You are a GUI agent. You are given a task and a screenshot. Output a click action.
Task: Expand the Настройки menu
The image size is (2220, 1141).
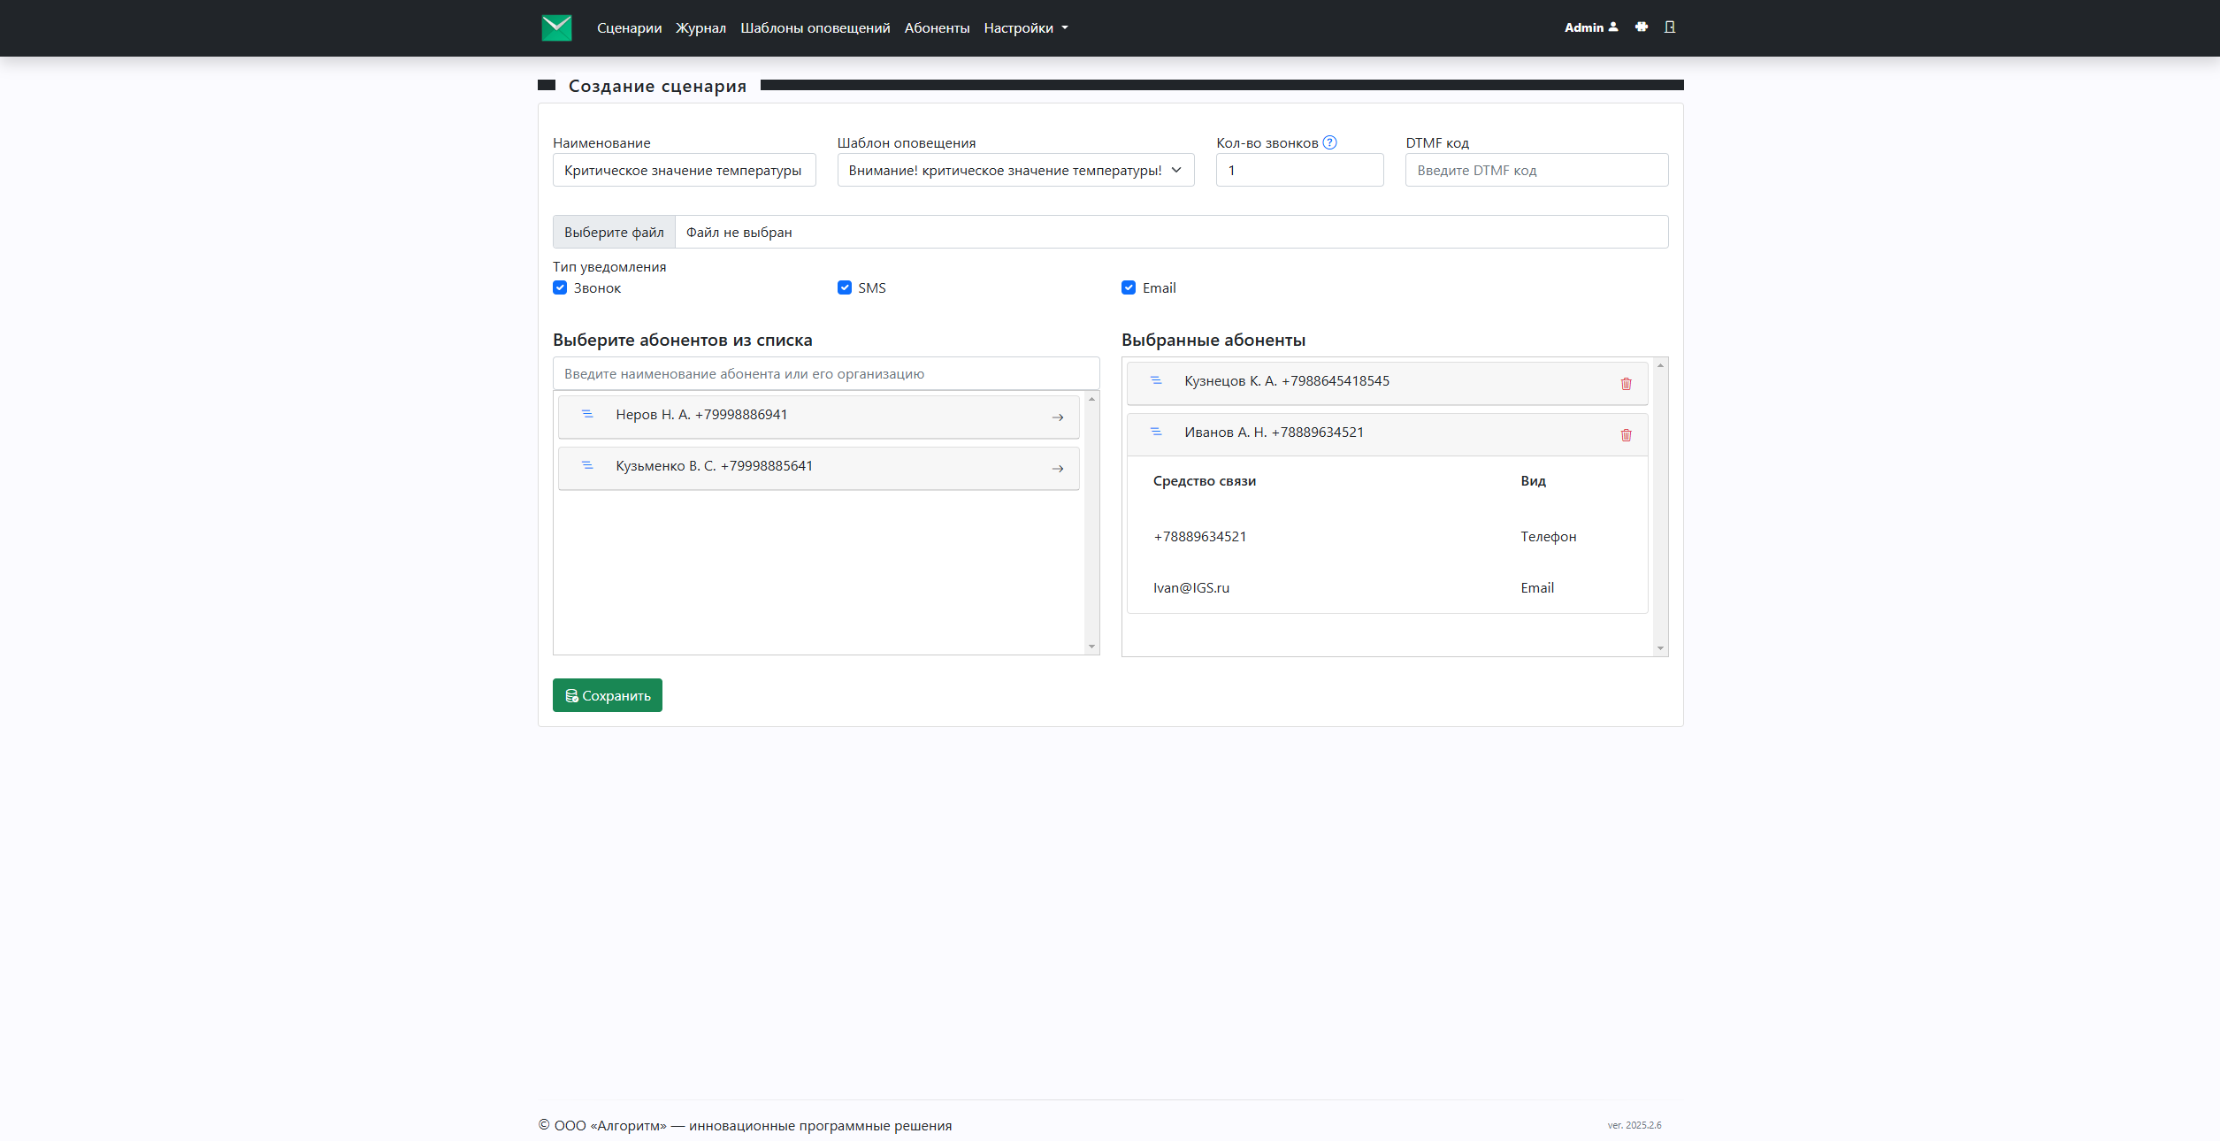tap(1026, 28)
